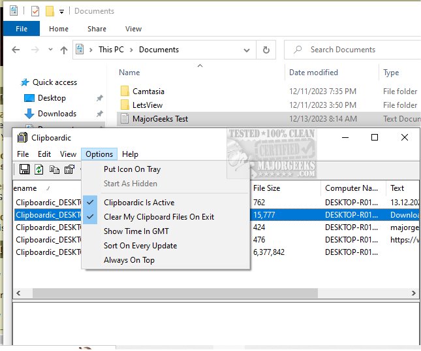Enable Put Icon On Tray option
421x351 pixels.
tap(166, 169)
